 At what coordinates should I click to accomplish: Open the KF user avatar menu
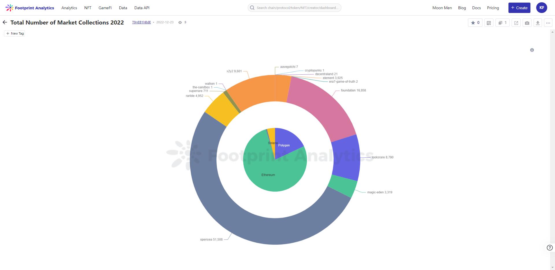coord(541,8)
